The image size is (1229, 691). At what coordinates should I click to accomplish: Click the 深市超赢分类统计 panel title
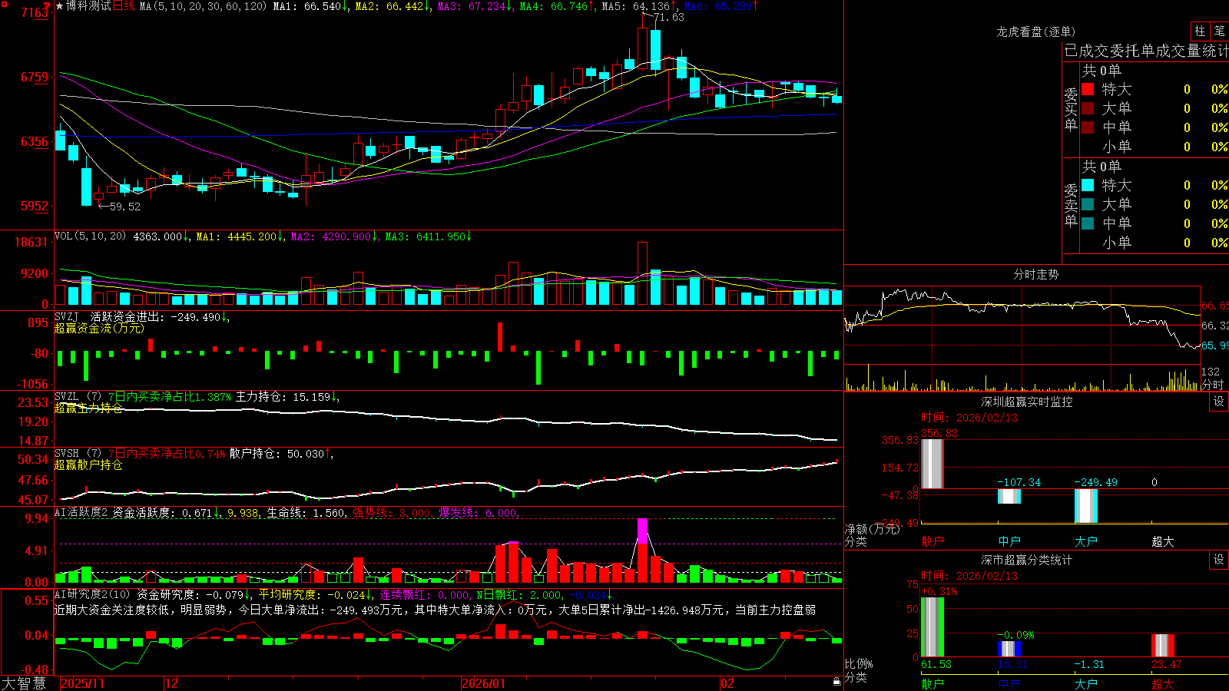pyautogui.click(x=1027, y=560)
